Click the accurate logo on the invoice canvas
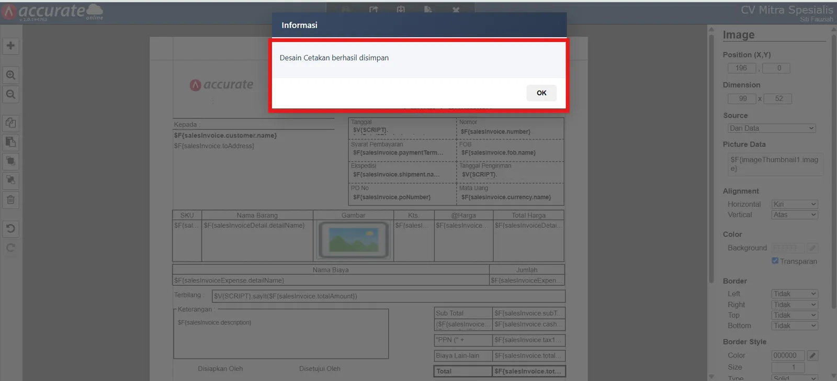837x381 pixels. pos(221,85)
